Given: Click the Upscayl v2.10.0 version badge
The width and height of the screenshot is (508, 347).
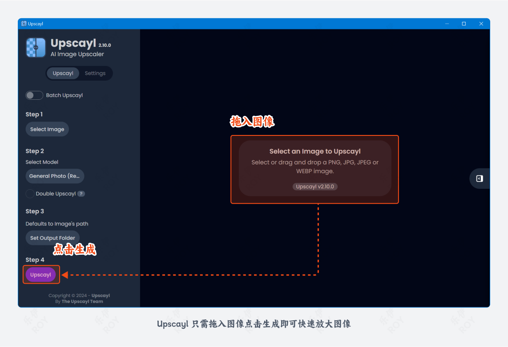Looking at the screenshot, I should click(x=315, y=186).
